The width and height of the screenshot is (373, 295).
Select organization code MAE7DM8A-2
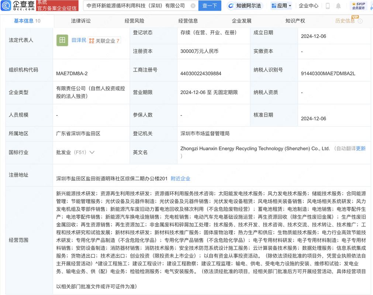click(x=72, y=73)
